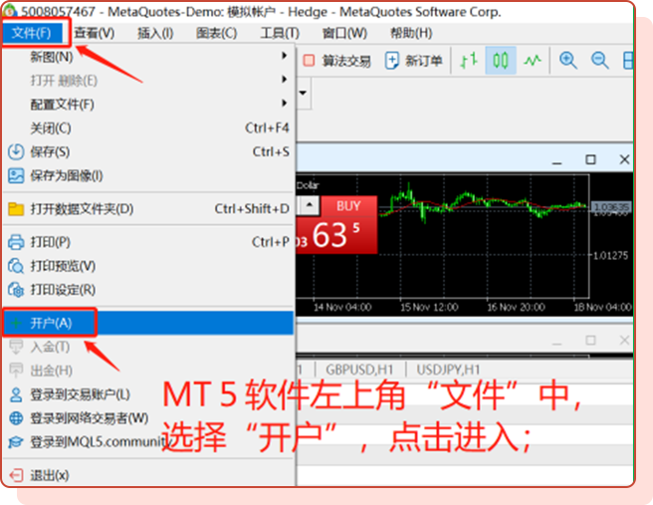The image size is (653, 505).
Task: Maximize the chart window
Action: (590, 159)
